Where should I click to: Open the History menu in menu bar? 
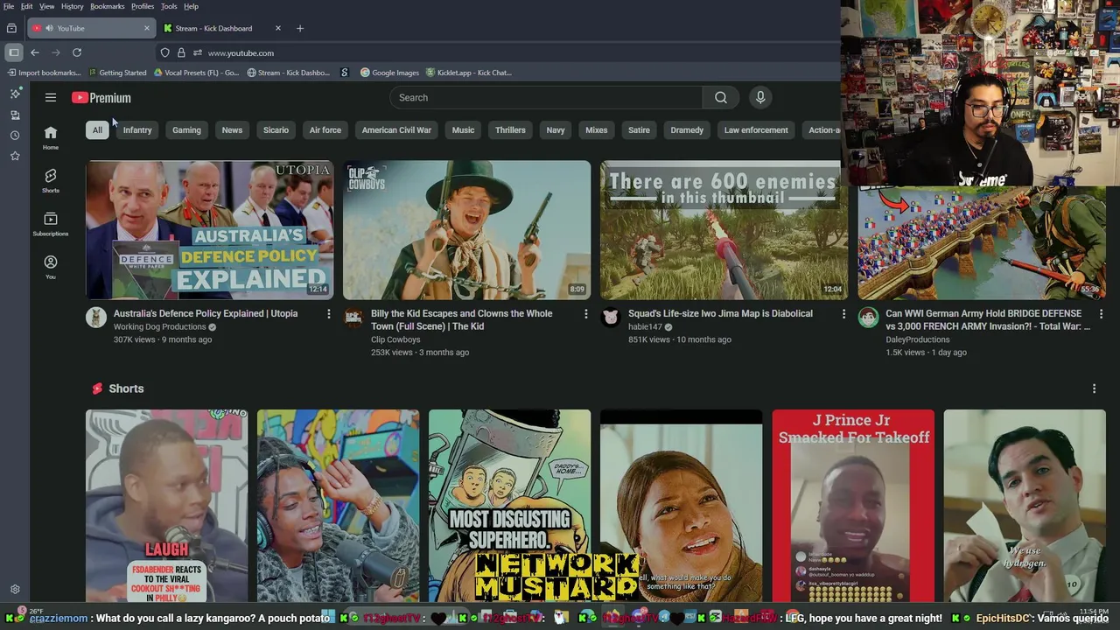click(73, 6)
